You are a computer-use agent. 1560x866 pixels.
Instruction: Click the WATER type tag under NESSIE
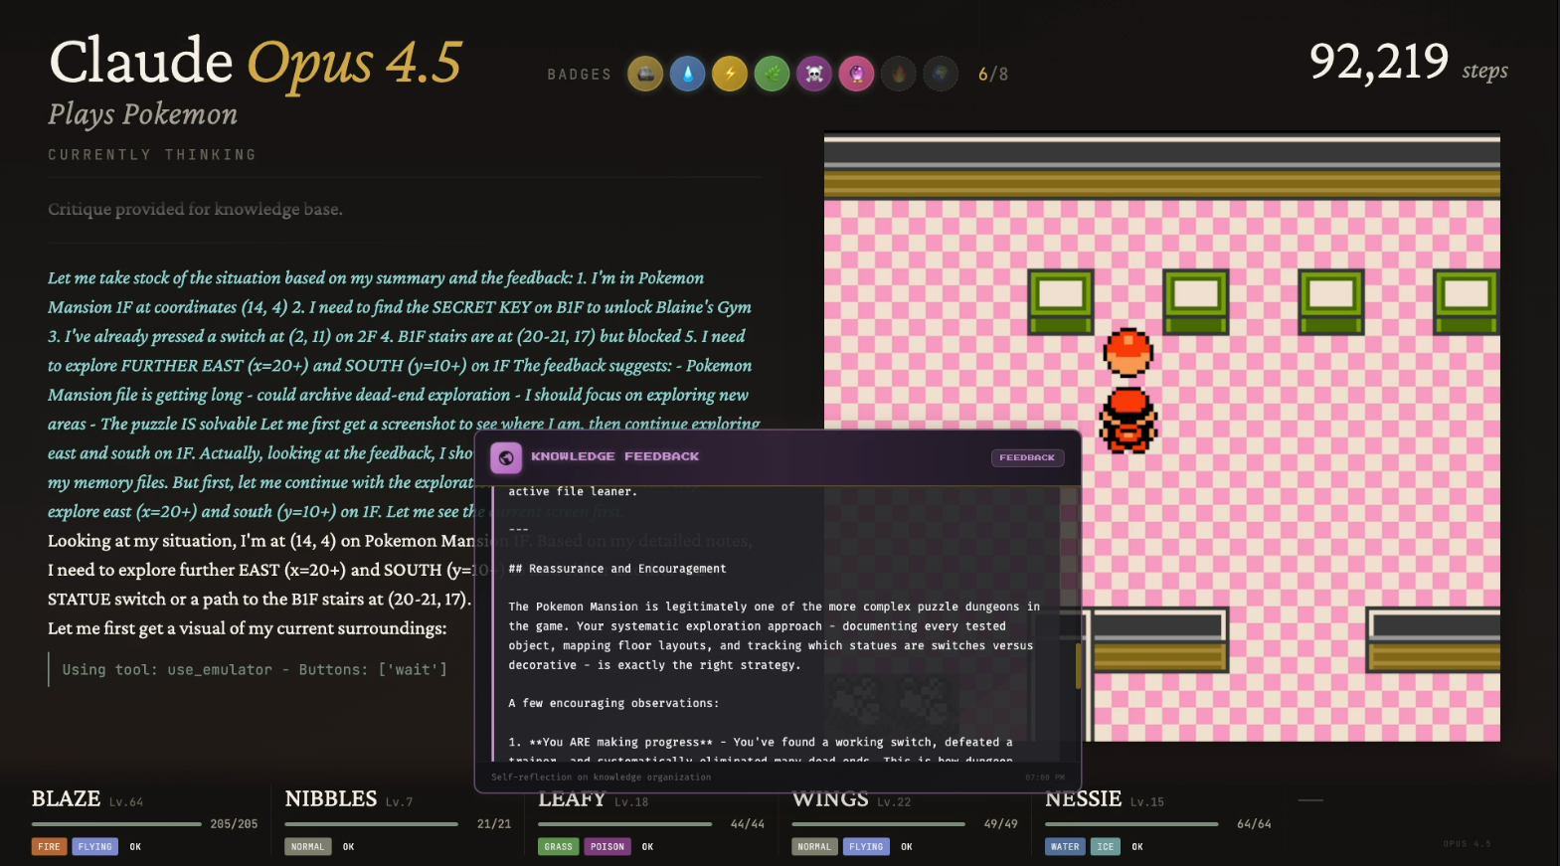coord(1065,847)
